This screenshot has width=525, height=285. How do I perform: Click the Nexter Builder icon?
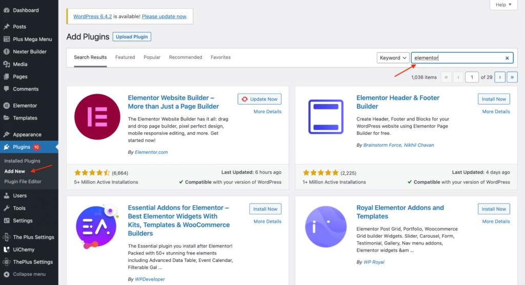click(6, 52)
